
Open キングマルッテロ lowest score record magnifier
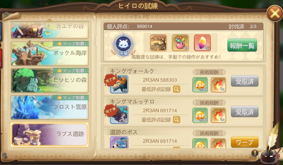pyautogui.click(x=177, y=120)
